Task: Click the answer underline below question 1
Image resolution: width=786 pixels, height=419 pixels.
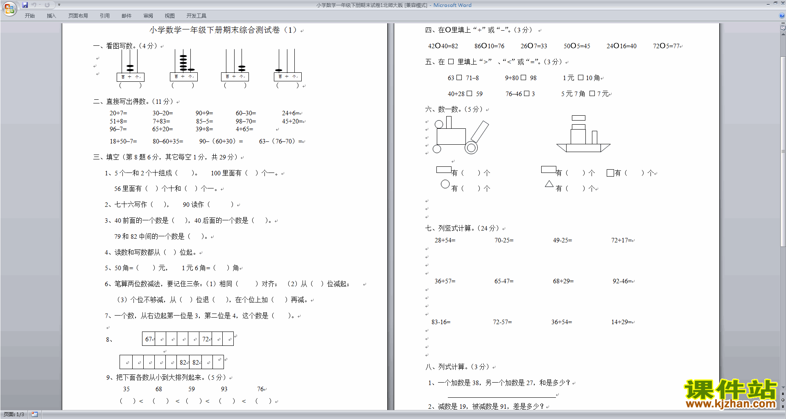Action: (501, 397)
